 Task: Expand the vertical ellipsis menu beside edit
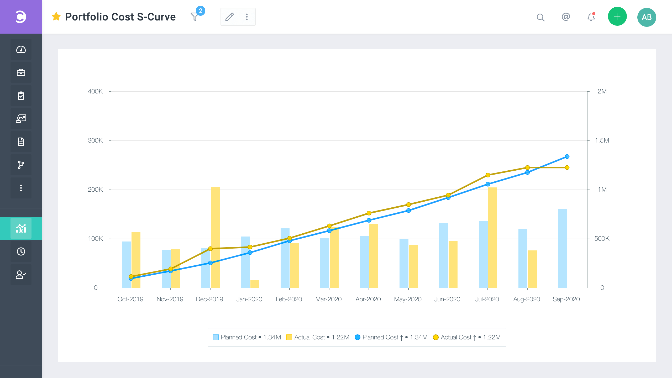click(x=247, y=17)
